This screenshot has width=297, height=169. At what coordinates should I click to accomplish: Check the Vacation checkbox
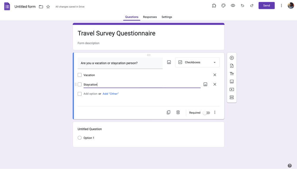80,75
